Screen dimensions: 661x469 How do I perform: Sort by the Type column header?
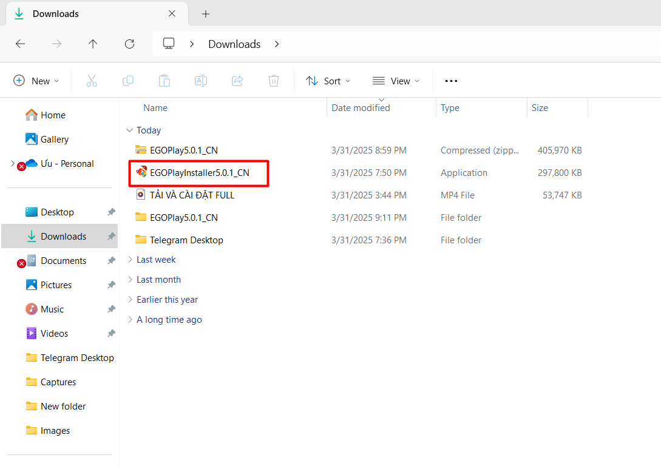point(450,108)
